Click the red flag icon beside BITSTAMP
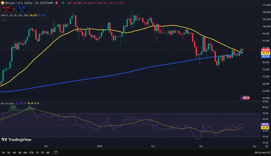This screenshot has height=156, width=271. (x=57, y=3)
